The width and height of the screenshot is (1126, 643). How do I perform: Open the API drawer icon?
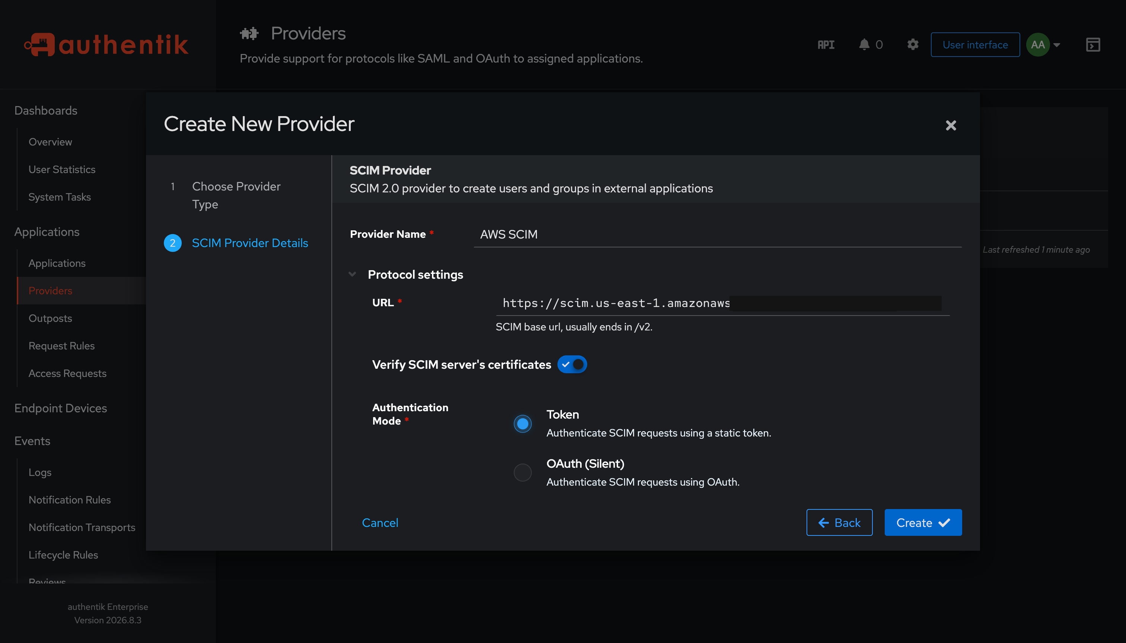826,45
